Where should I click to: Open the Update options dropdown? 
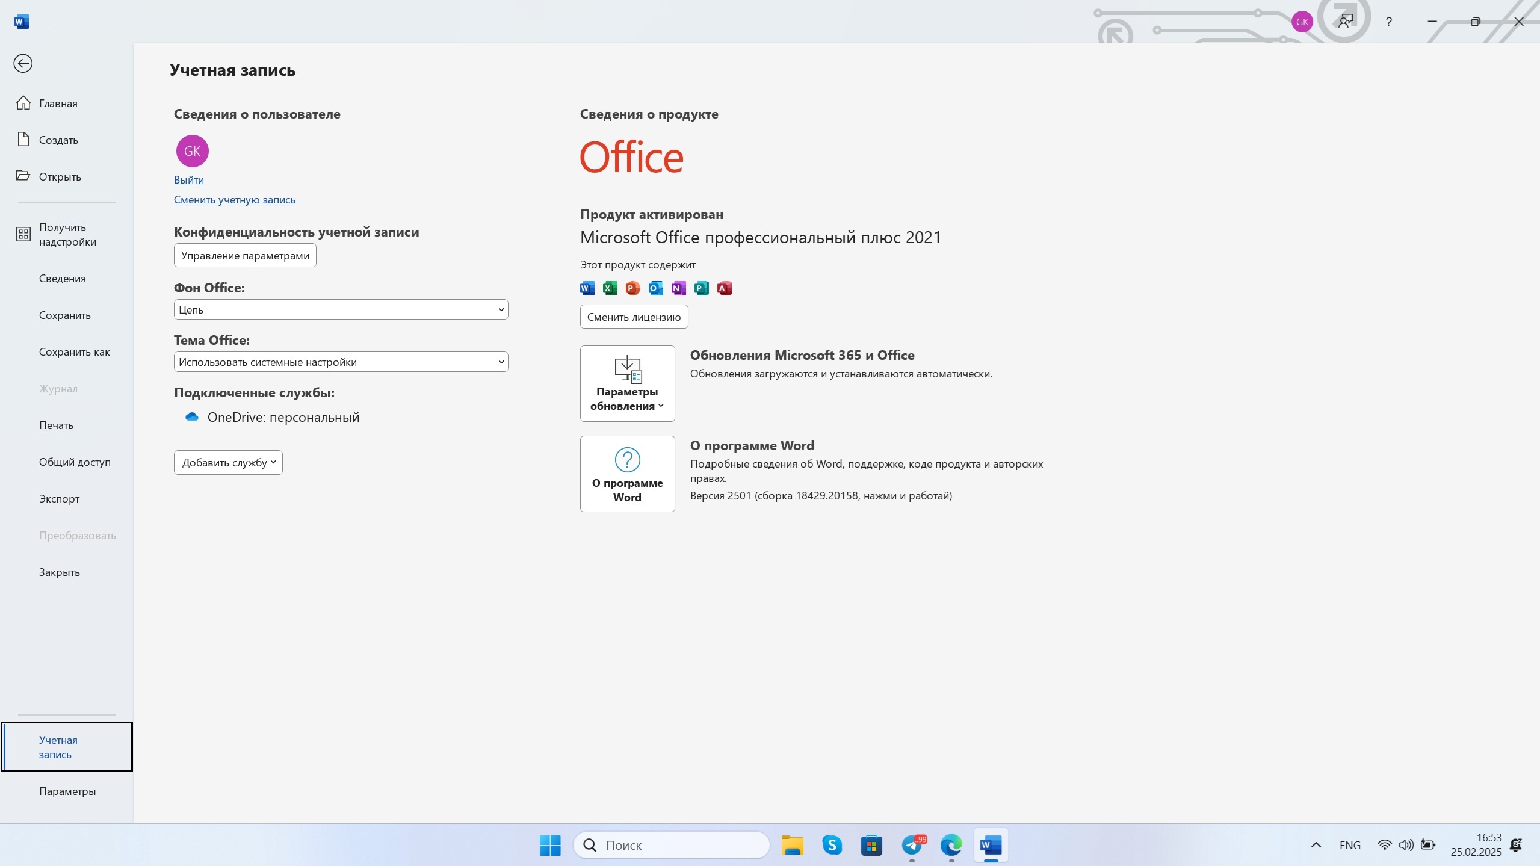pyautogui.click(x=627, y=383)
